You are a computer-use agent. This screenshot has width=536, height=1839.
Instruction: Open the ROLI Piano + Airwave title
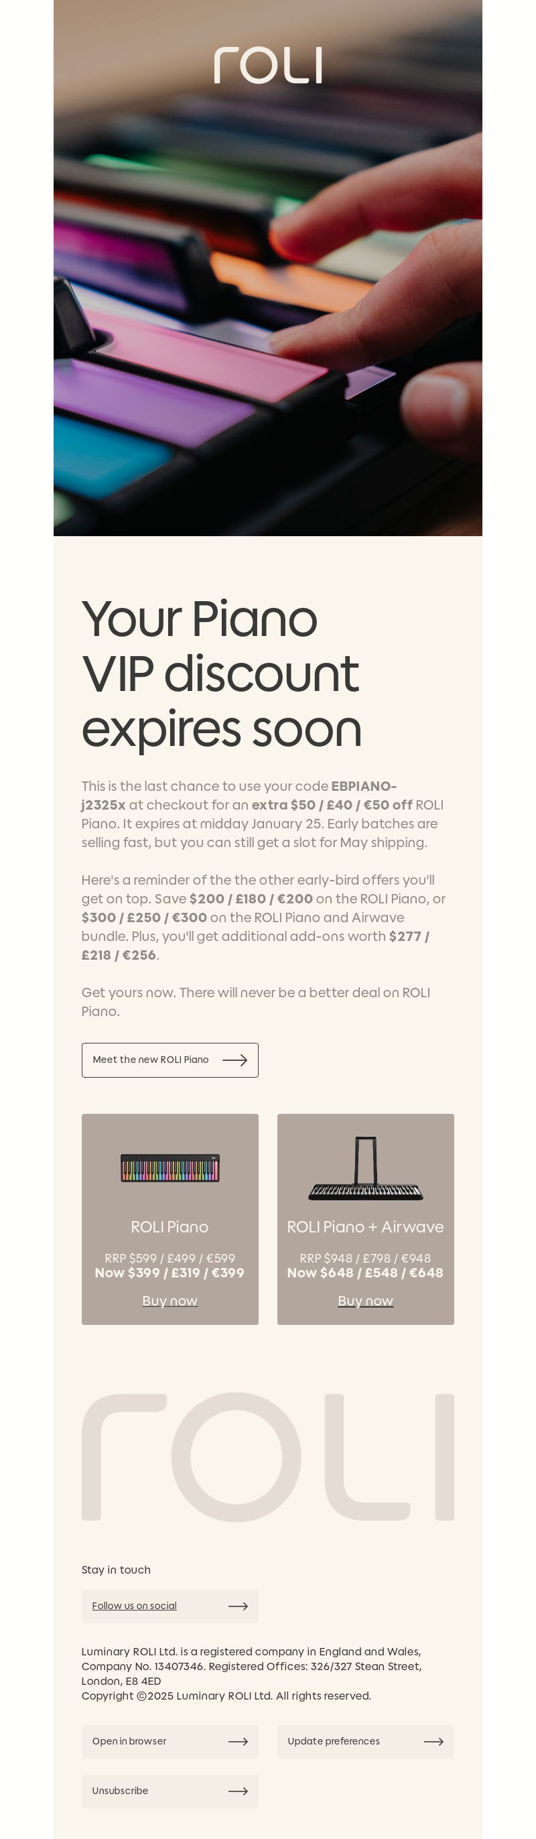click(365, 1226)
